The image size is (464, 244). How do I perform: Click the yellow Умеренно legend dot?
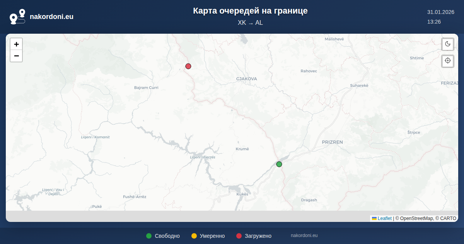tap(194, 236)
